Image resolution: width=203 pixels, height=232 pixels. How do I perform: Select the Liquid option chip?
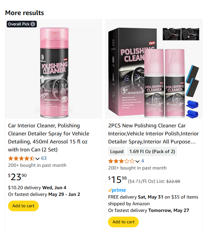click(117, 151)
